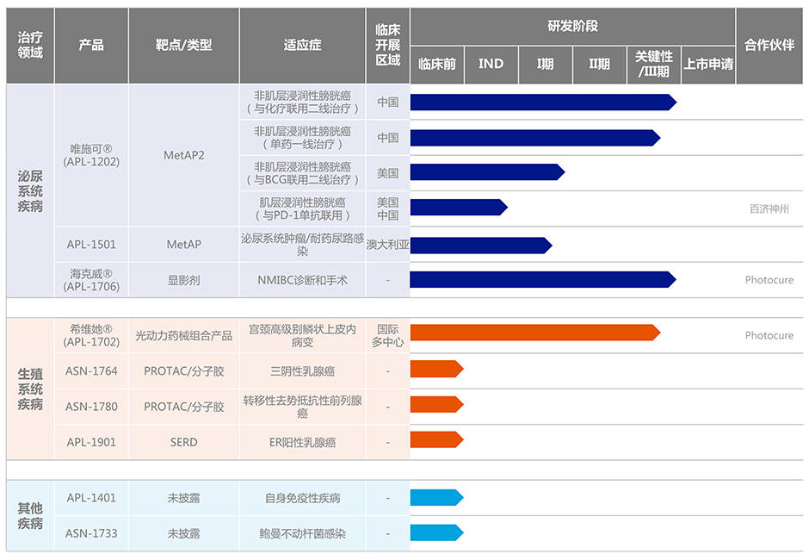Click the '与PD-1单抗联用' indication cell

pyautogui.click(x=302, y=208)
